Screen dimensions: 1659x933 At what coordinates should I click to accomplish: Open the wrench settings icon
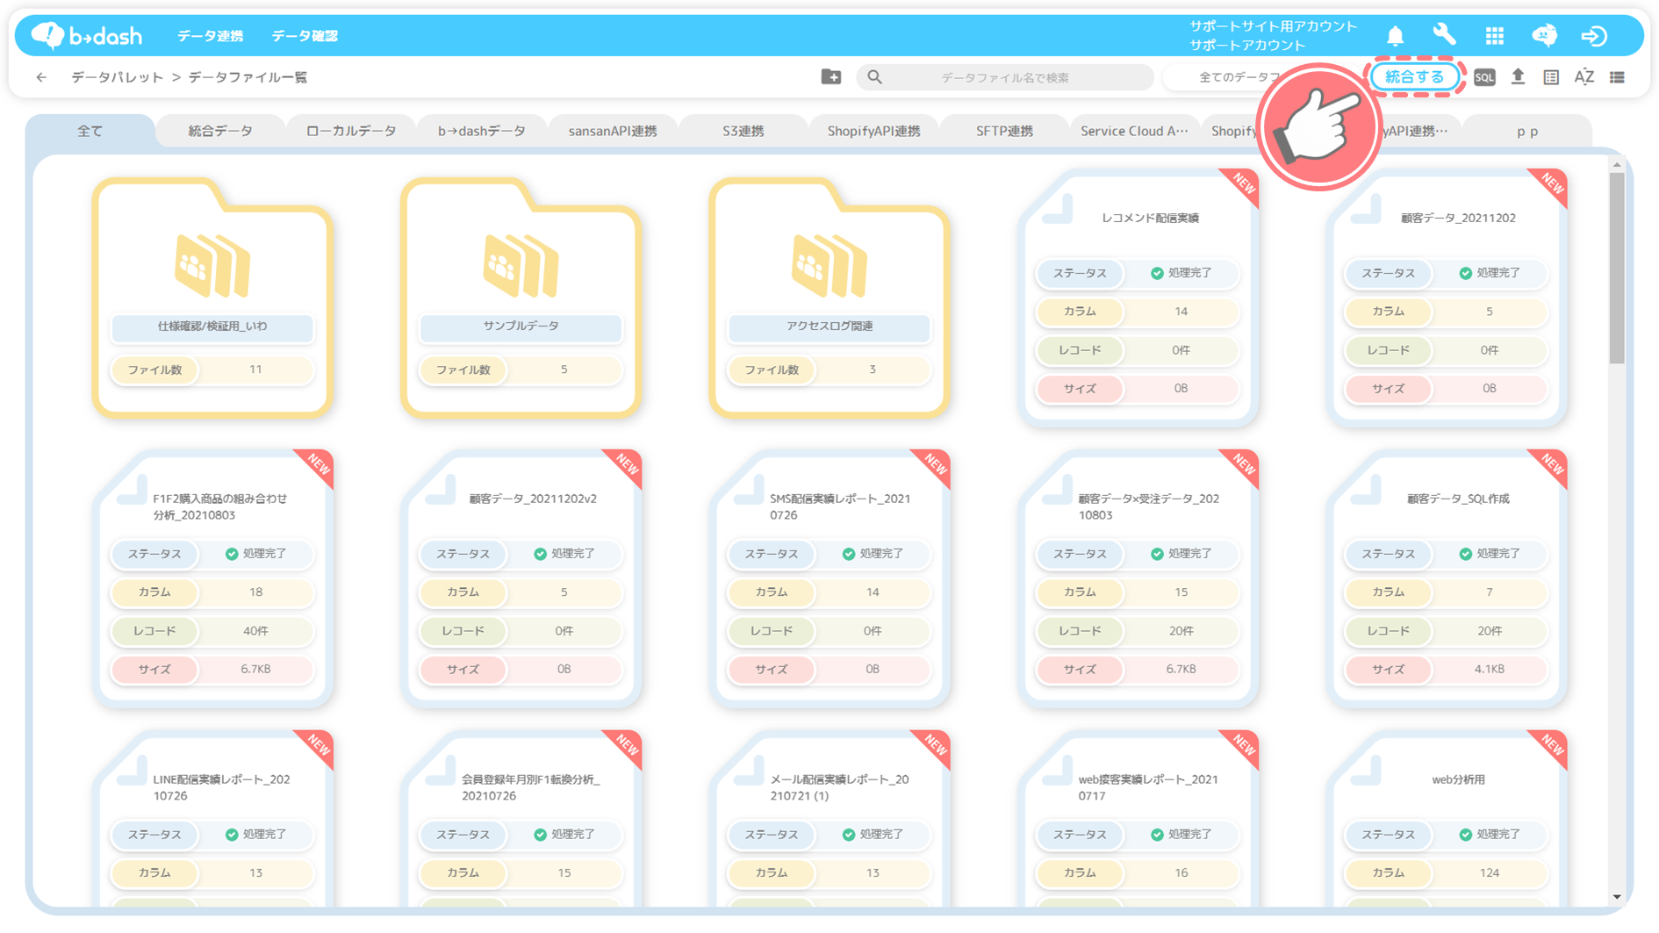click(1444, 35)
